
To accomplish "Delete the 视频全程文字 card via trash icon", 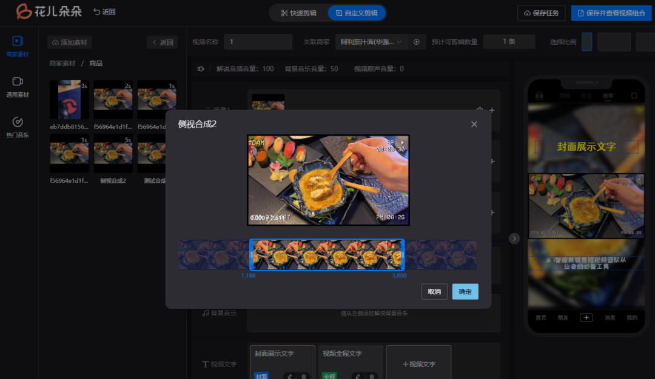I will [371, 376].
